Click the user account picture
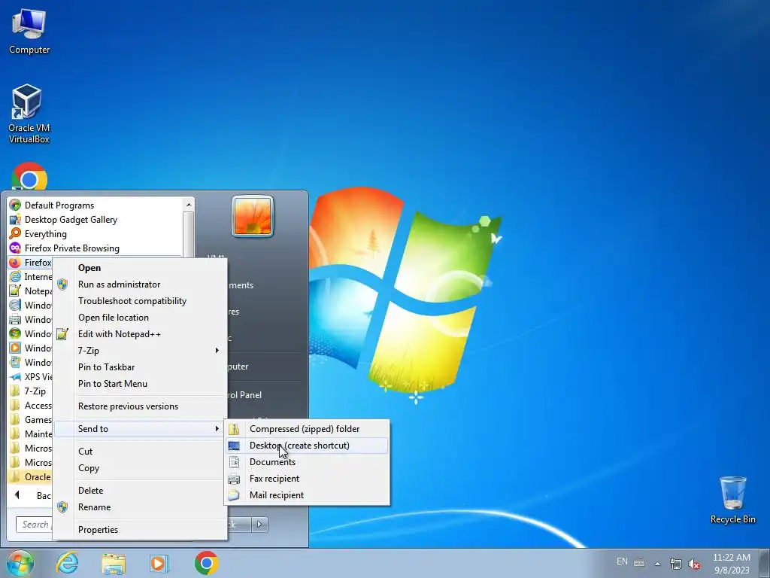This screenshot has height=578, width=770. (x=253, y=216)
